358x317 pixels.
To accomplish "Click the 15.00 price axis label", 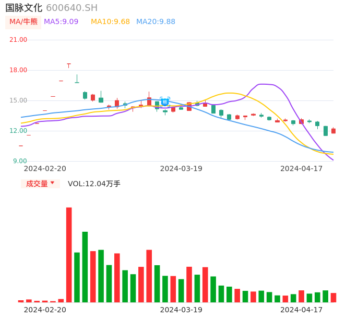I will (x=18, y=100).
